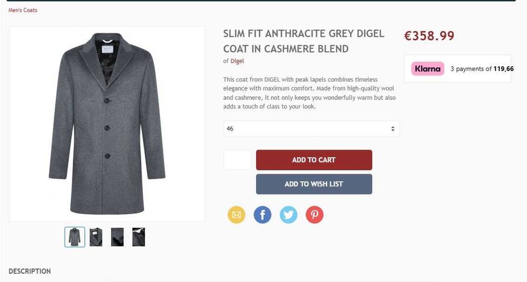Viewport: 527px width, 282px height.
Task: Add coat to wish list
Action: [x=314, y=184]
